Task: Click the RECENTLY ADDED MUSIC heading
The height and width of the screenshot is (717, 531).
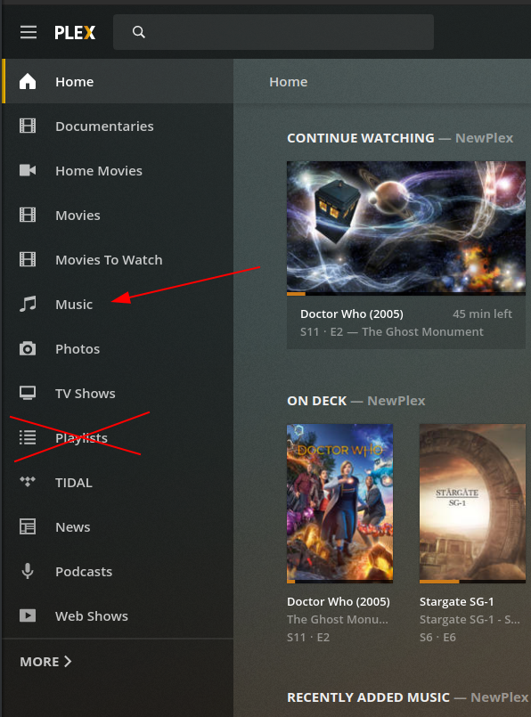Action: pyautogui.click(x=368, y=697)
